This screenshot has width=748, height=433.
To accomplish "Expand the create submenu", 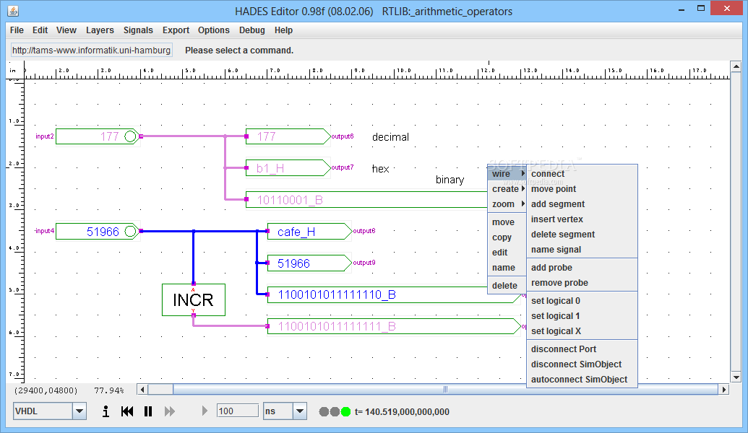I will point(507,189).
